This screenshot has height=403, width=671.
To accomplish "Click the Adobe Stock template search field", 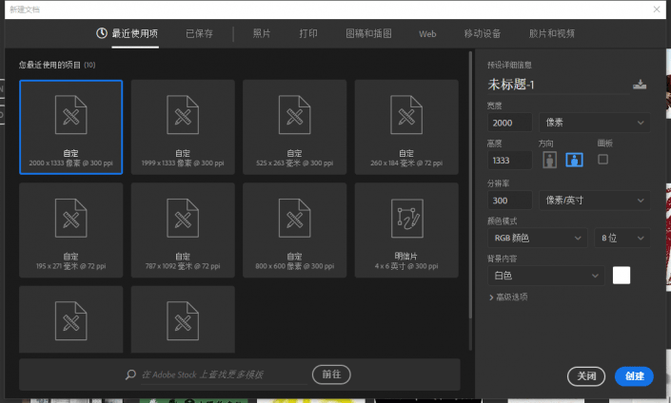I will coord(224,374).
